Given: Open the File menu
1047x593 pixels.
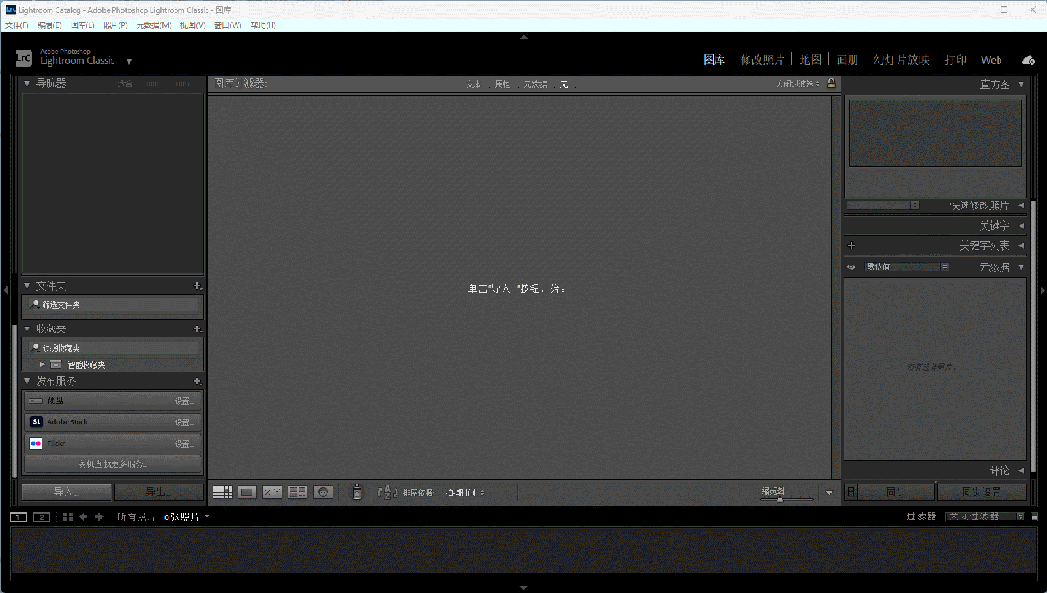Looking at the screenshot, I should [16, 25].
